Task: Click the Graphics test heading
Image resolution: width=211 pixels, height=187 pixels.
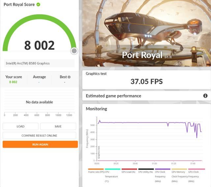Action: [96, 74]
